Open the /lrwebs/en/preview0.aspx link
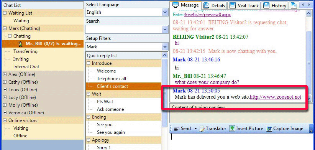Viewport: 315px width, 150px height. coord(208,15)
